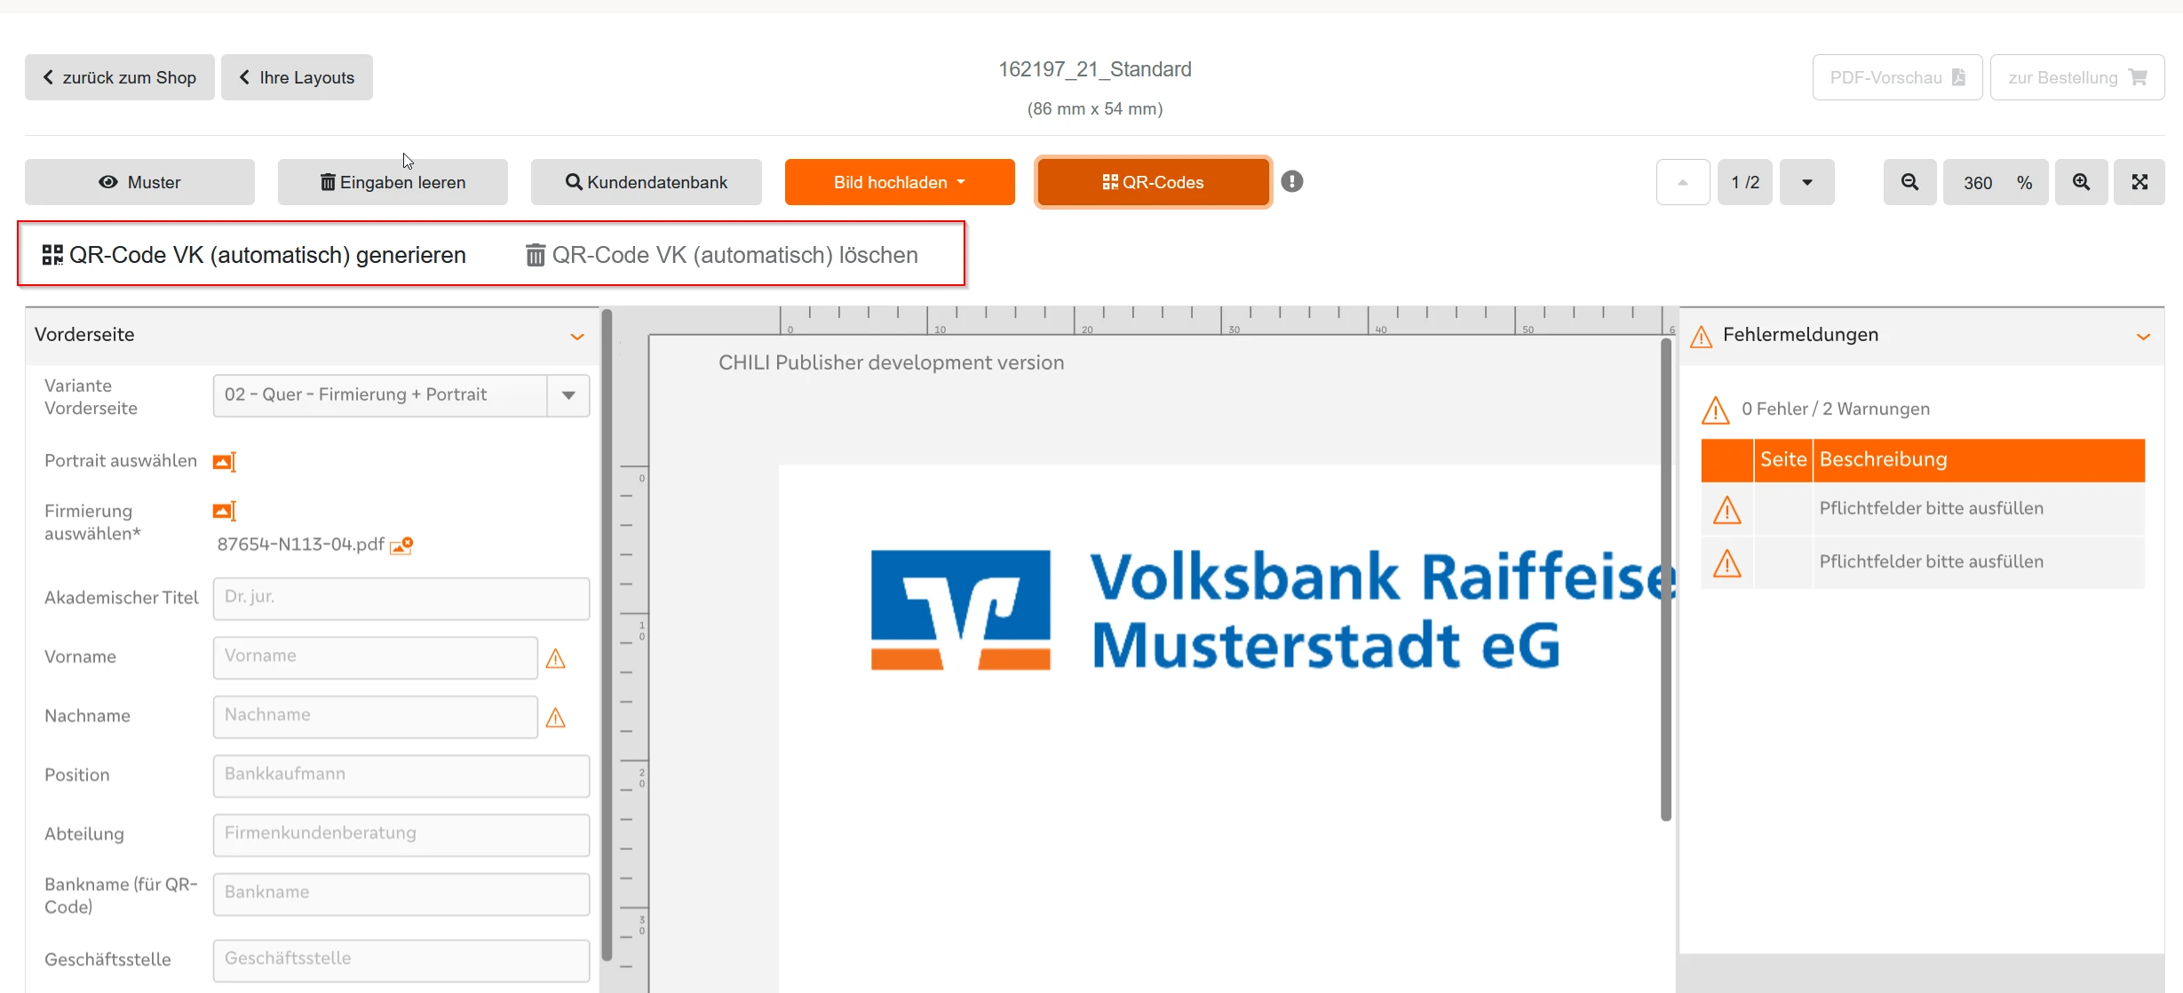Click the Firmierung auswählen image icon

(x=224, y=511)
